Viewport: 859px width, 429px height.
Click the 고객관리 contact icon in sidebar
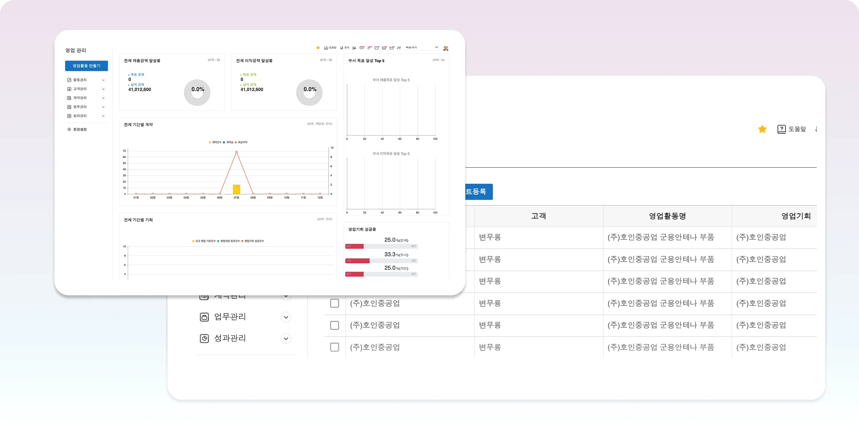[69, 89]
